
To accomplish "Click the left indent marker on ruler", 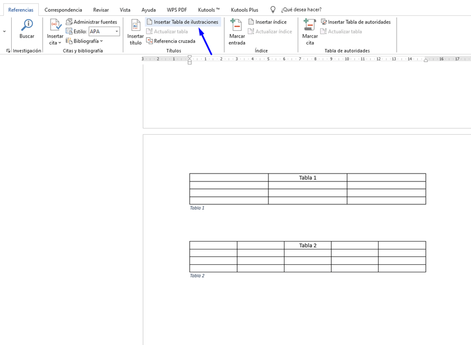I will (x=190, y=59).
